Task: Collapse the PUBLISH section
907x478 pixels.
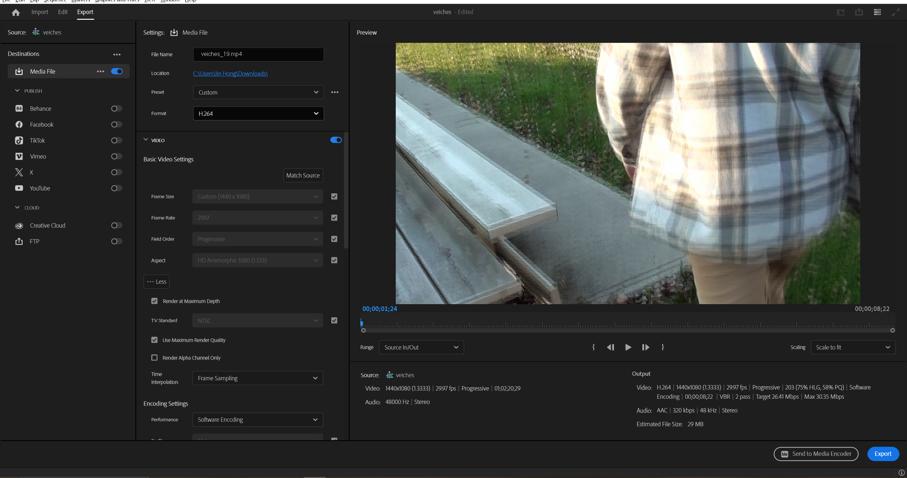Action: click(17, 91)
